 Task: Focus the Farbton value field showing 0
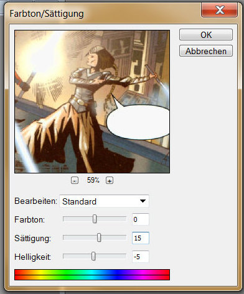141,219
